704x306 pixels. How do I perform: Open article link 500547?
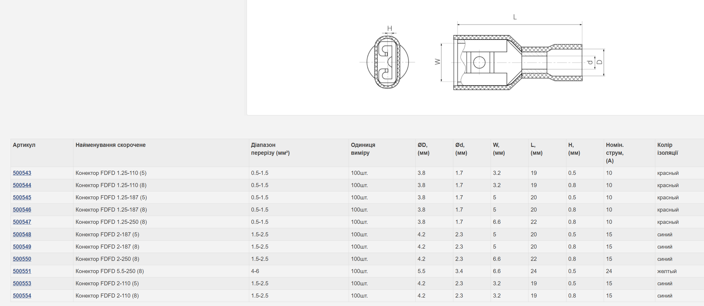coord(22,222)
